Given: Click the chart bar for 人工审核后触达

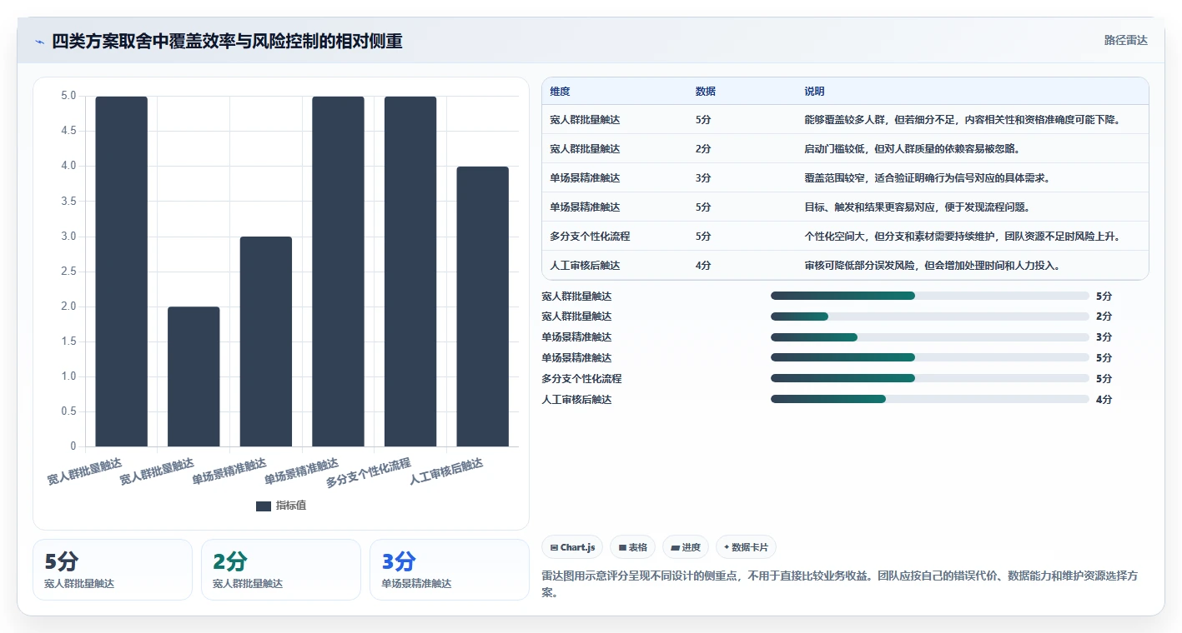Looking at the screenshot, I should point(482,307).
